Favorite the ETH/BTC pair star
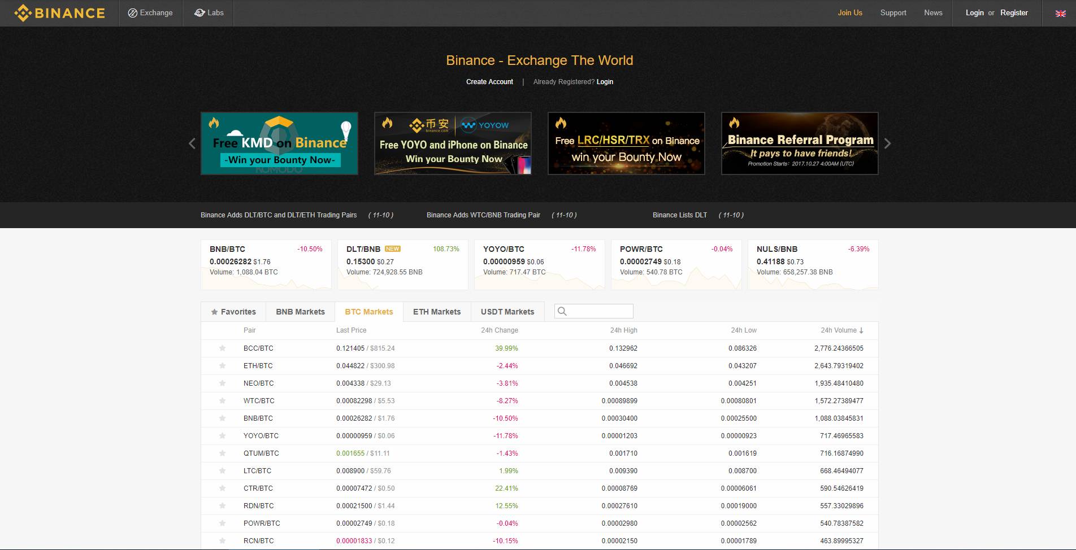1076x550 pixels. coord(223,366)
